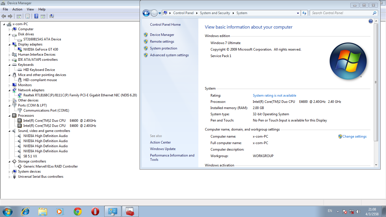Image resolution: width=386 pixels, height=217 pixels.
Task: Expand the Monitors node
Action: [x=9, y=85]
